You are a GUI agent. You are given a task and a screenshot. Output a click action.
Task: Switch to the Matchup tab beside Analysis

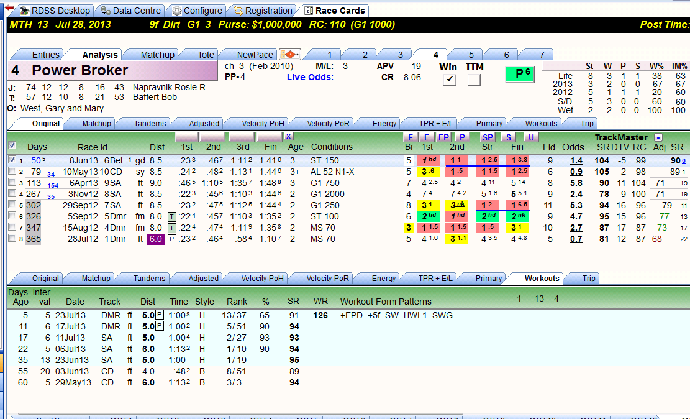coord(157,55)
